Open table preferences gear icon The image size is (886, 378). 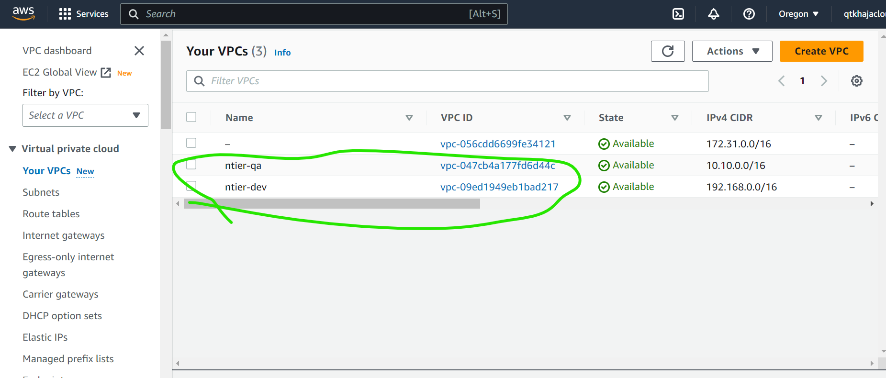click(856, 81)
